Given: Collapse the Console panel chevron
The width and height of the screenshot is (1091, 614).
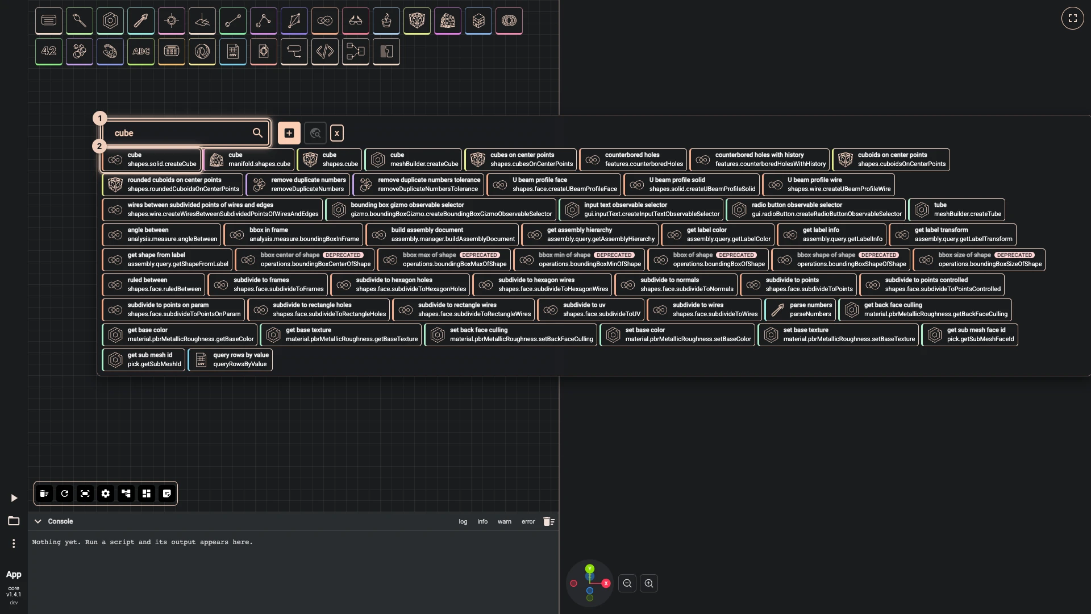Looking at the screenshot, I should [x=38, y=521].
